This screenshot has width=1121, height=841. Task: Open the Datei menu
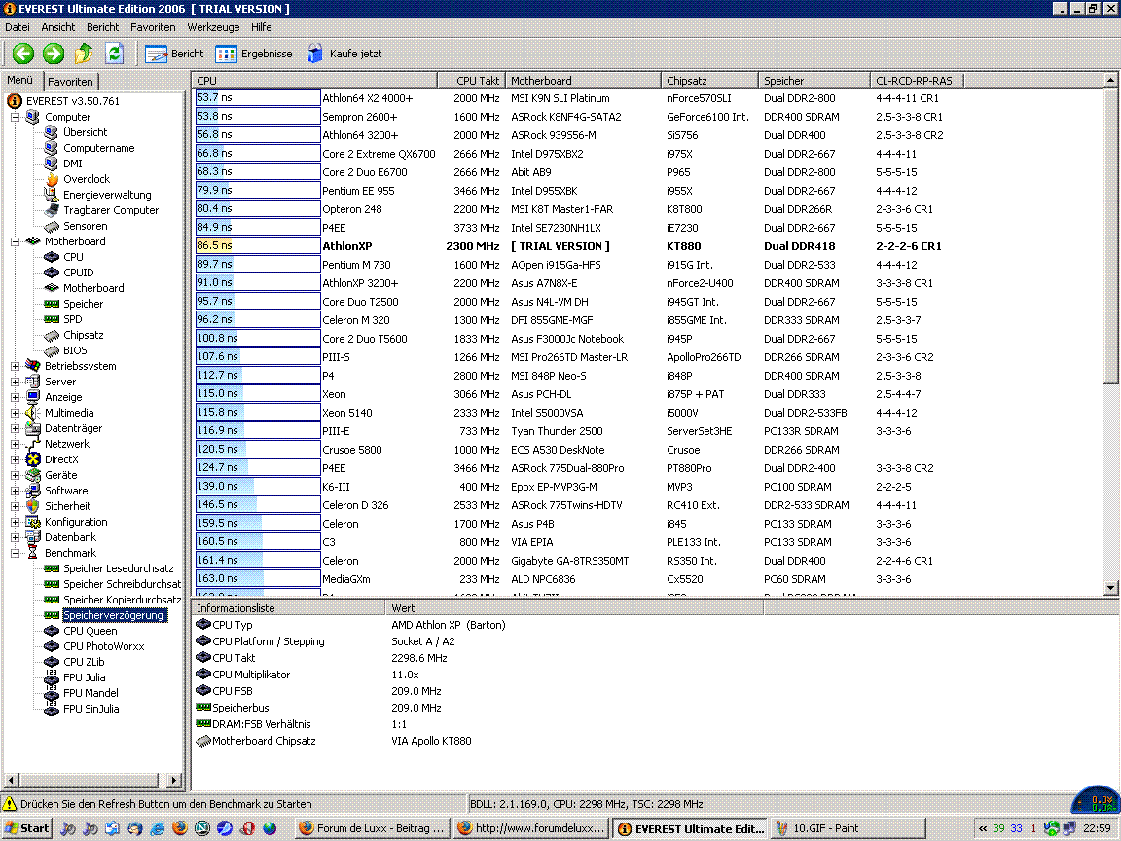pos(18,27)
